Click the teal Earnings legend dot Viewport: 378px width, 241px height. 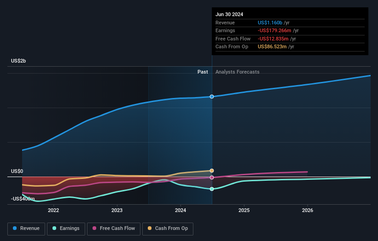tap(54, 228)
